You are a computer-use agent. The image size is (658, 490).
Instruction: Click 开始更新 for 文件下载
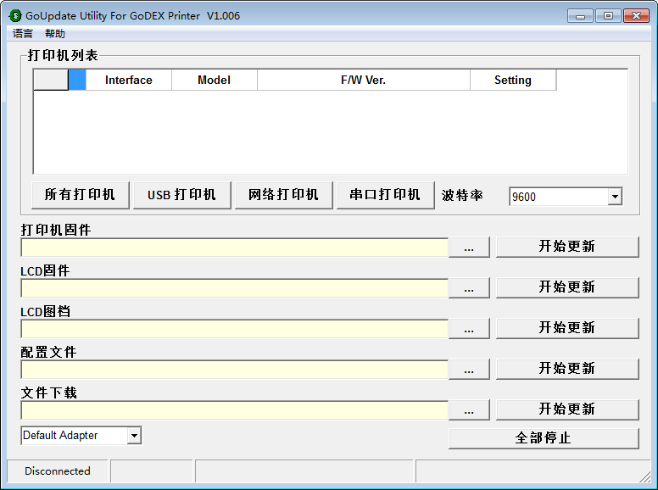[x=567, y=409]
